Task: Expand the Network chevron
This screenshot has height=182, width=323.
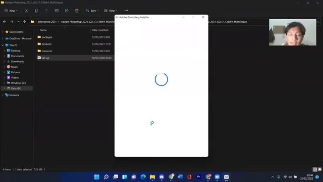Action: point(3,95)
